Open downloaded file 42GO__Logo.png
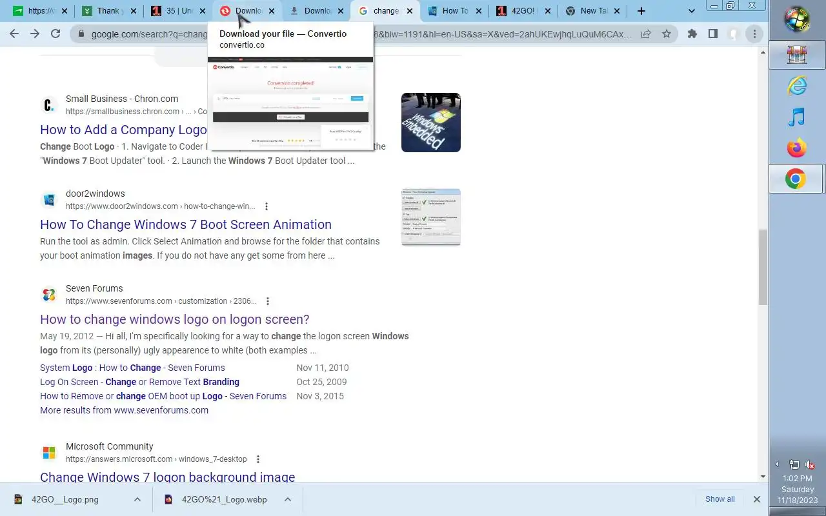 click(x=65, y=499)
